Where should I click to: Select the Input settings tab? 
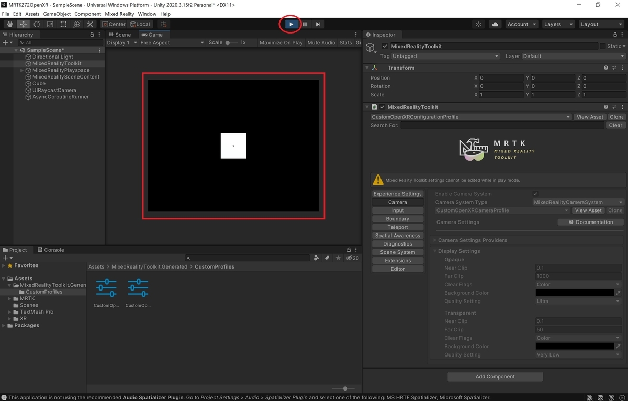398,210
